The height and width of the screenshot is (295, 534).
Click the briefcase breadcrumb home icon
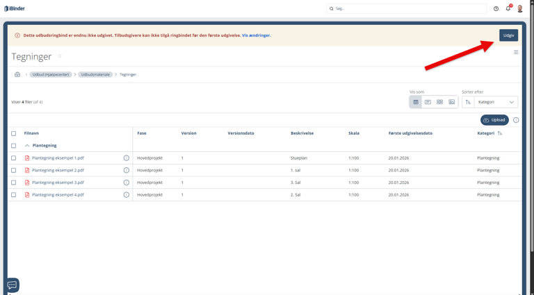click(x=17, y=74)
